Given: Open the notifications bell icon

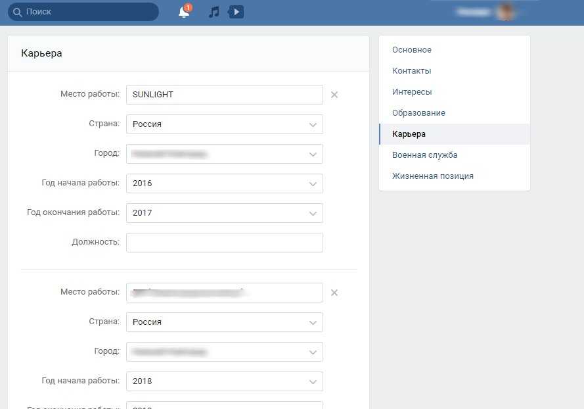Looking at the screenshot, I should (184, 12).
